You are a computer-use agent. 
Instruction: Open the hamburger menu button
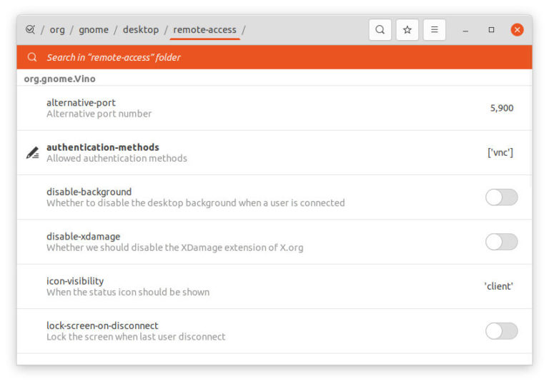point(434,30)
